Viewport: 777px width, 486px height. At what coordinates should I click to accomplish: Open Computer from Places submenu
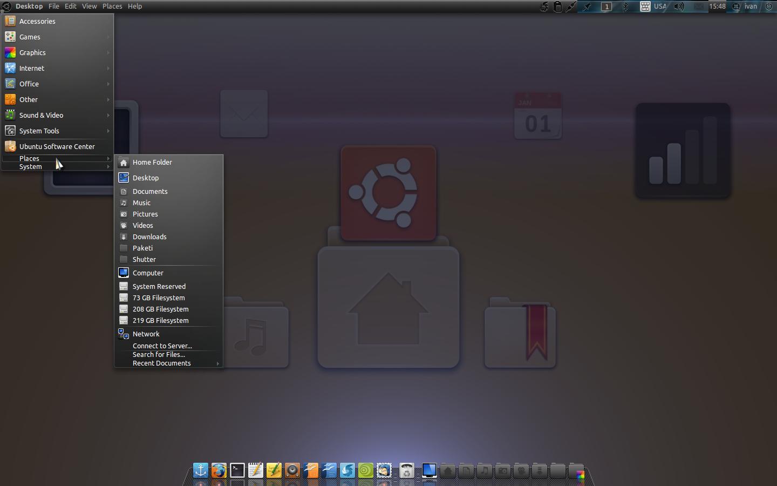pos(168,273)
